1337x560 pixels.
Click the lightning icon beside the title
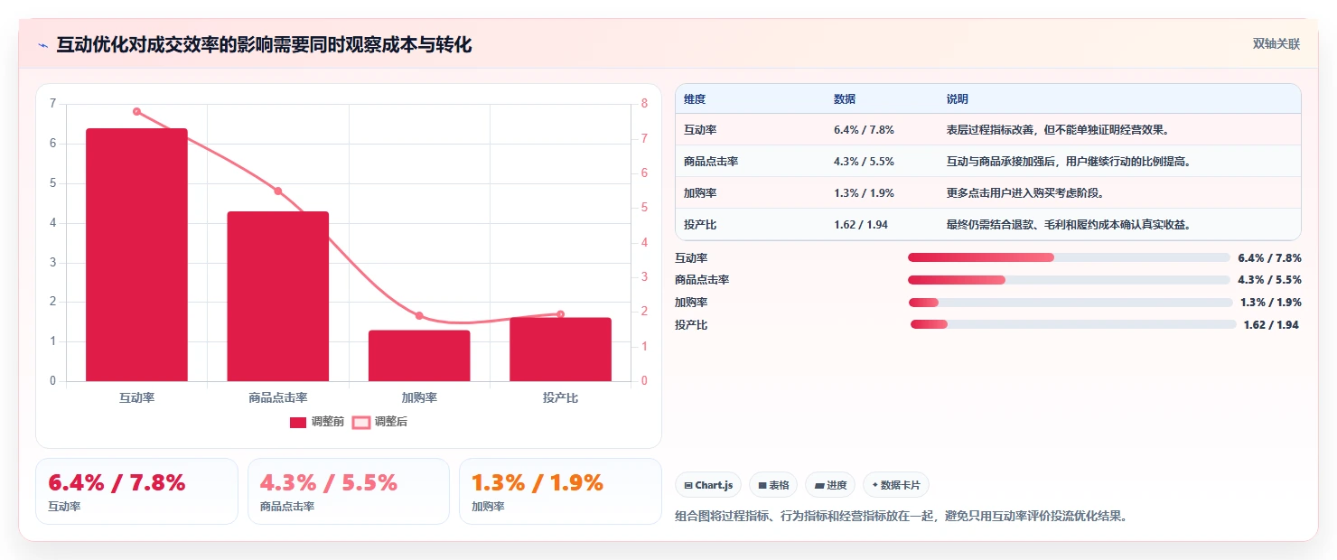(x=42, y=45)
